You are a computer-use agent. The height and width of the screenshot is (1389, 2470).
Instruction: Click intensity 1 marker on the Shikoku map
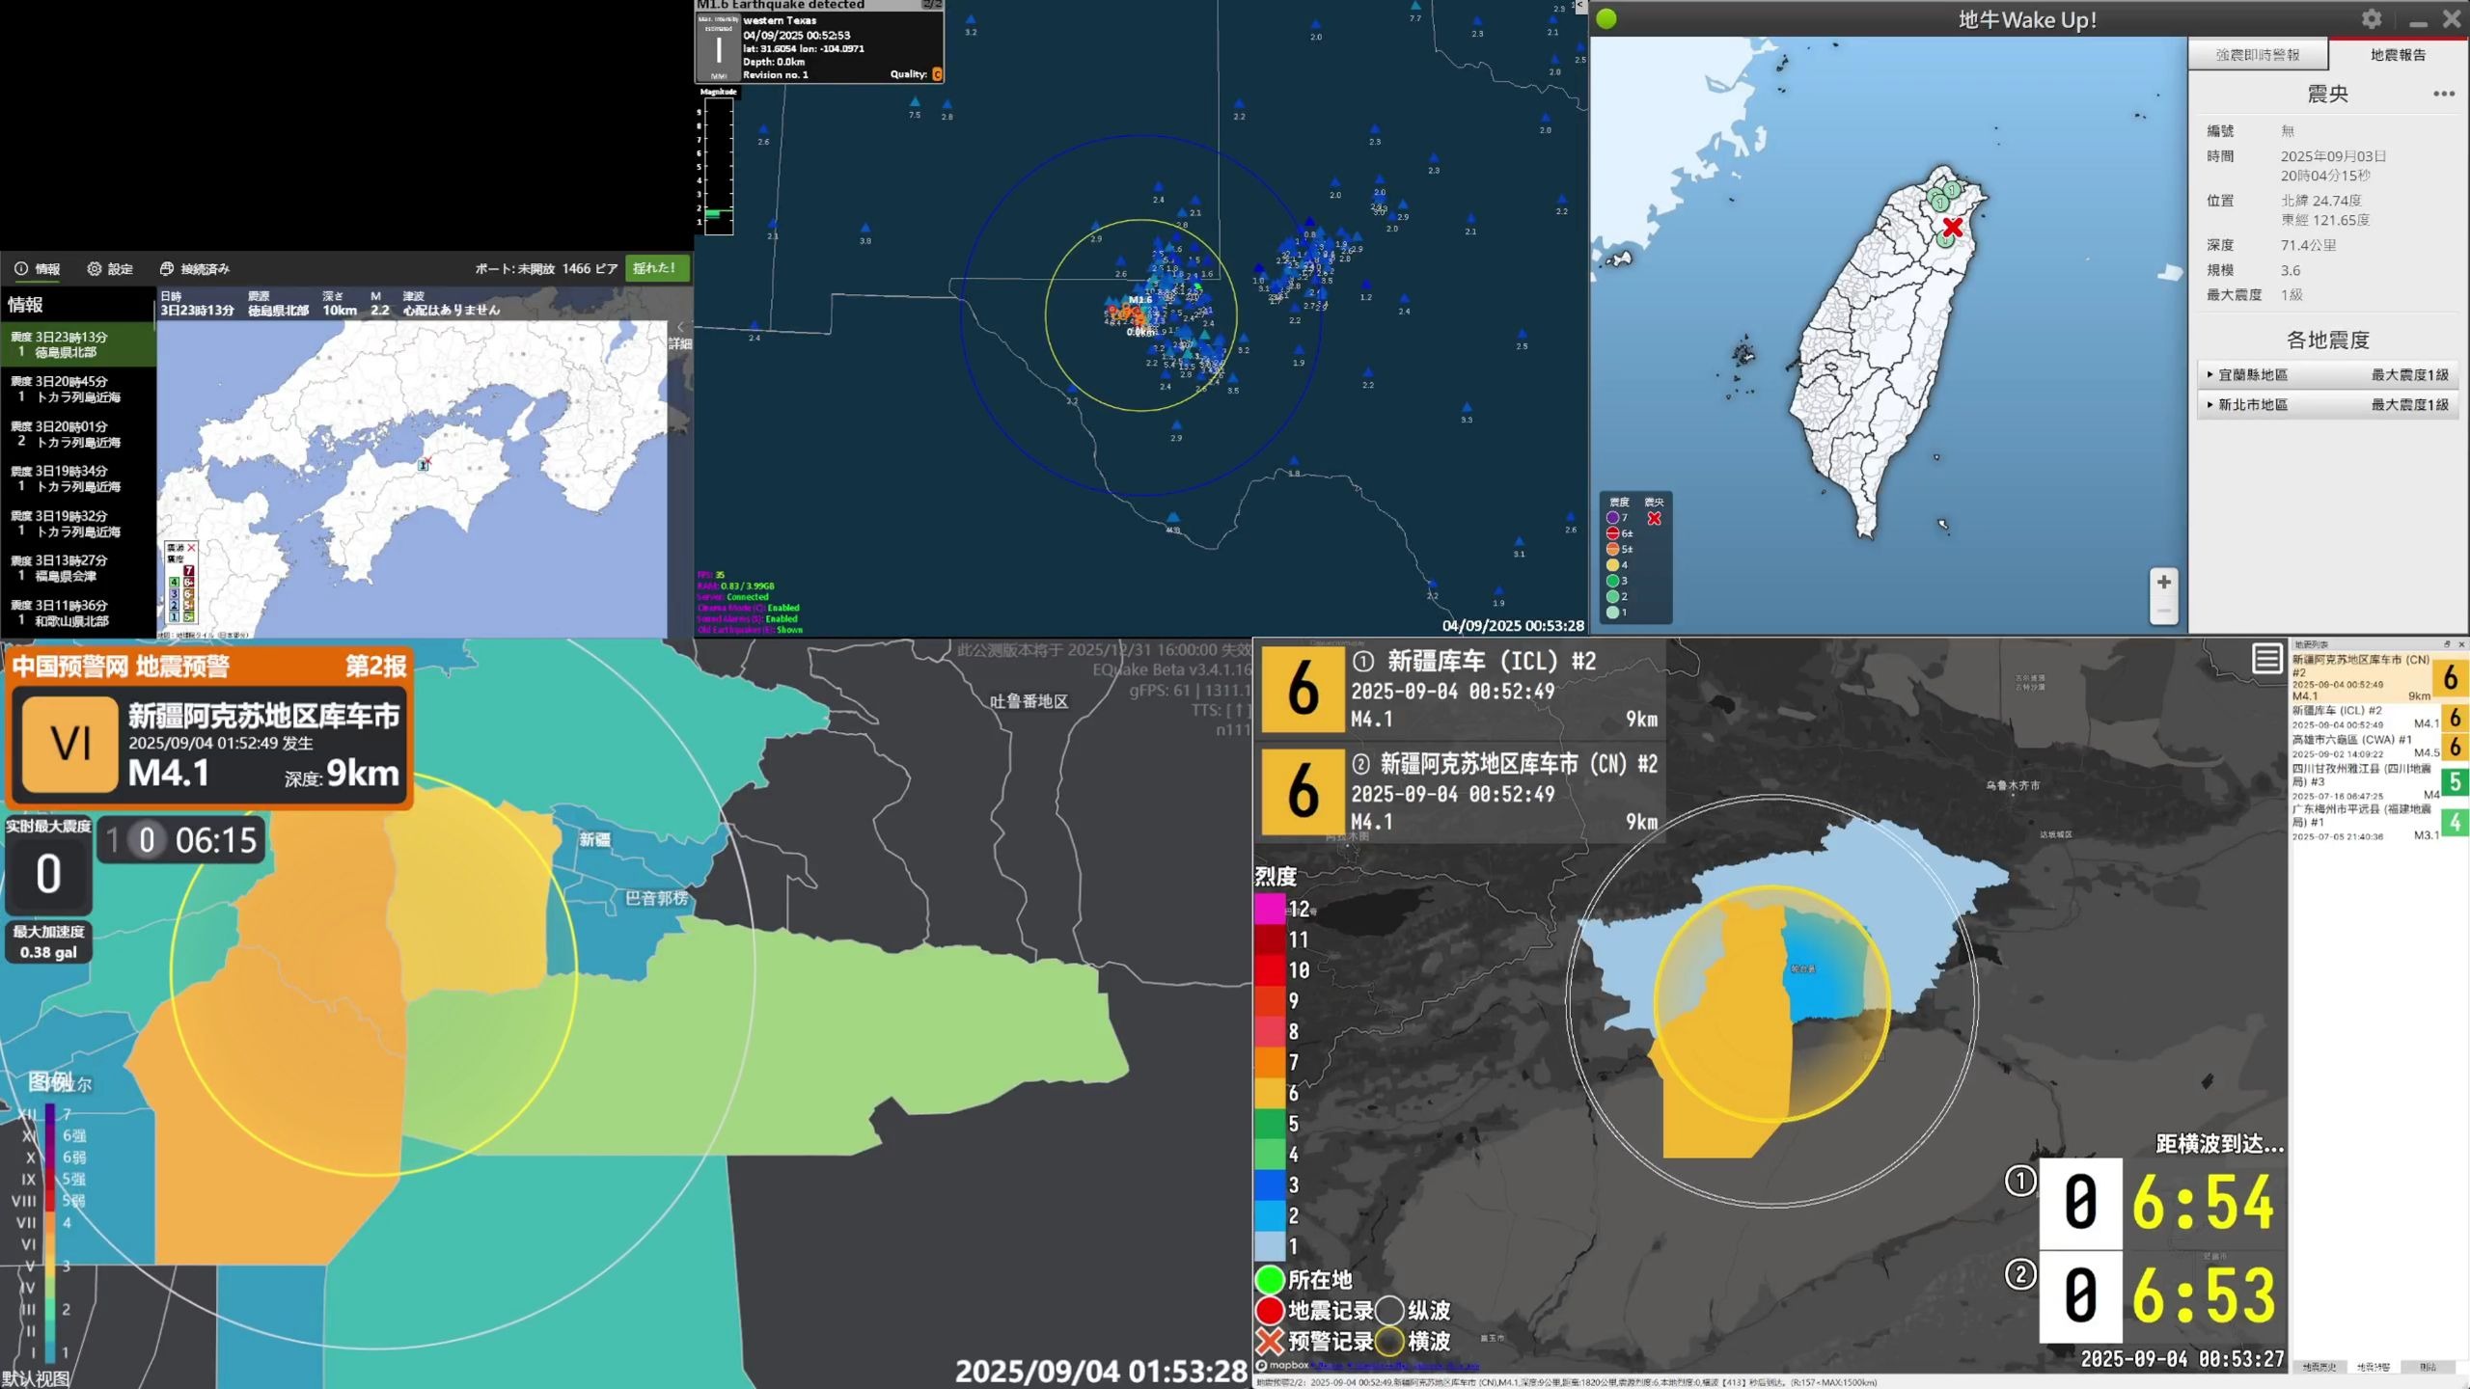pyautogui.click(x=422, y=465)
